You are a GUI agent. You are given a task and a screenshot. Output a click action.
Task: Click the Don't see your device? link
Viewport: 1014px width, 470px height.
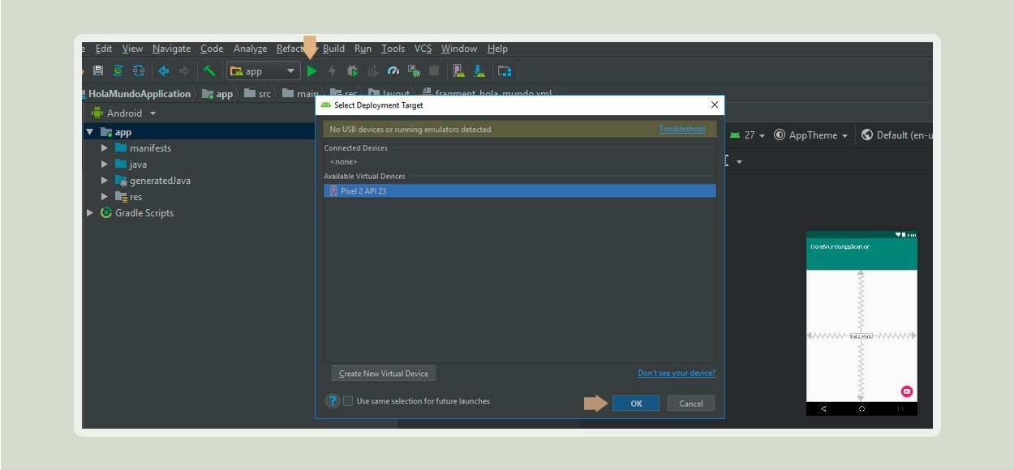677,373
